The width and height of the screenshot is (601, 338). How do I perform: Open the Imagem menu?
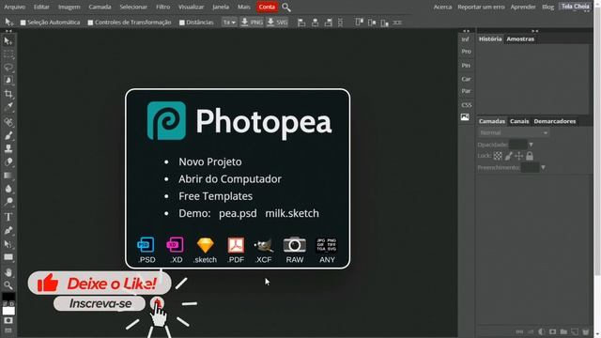click(x=69, y=7)
